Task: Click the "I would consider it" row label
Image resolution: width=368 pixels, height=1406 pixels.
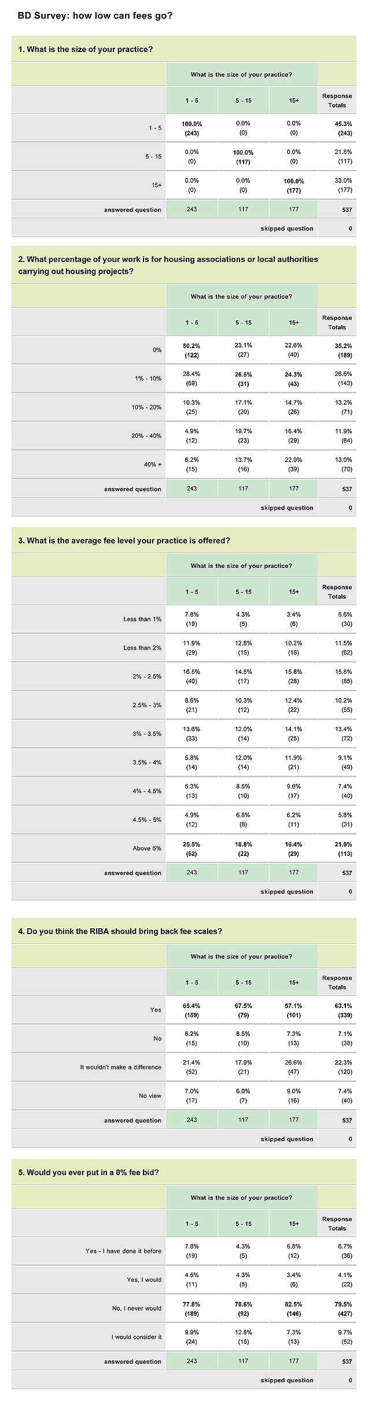Action: coord(136,1337)
